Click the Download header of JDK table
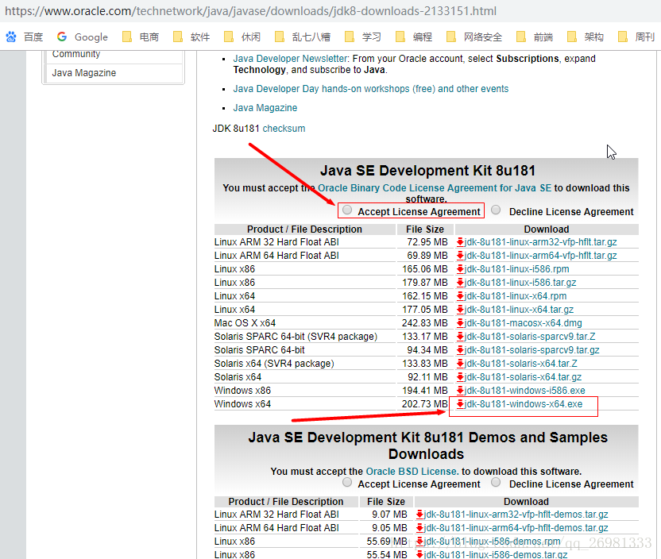This screenshot has height=559, width=661. (x=547, y=229)
